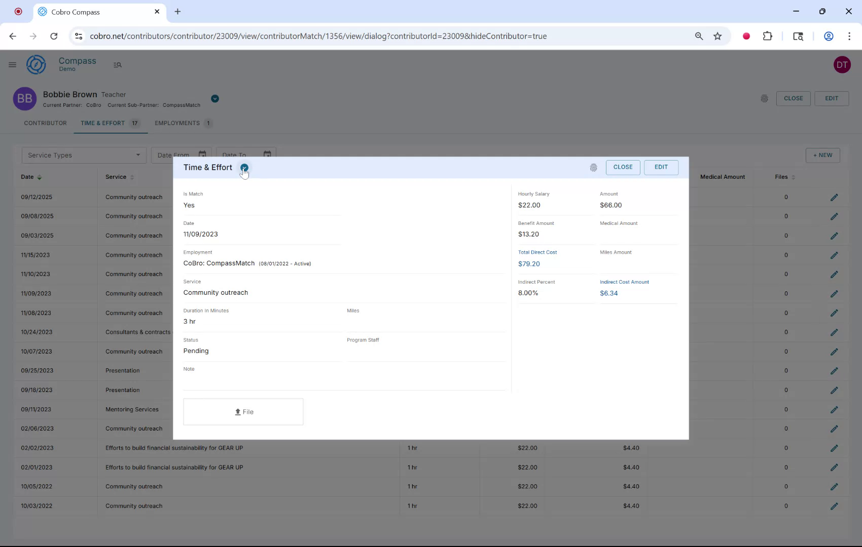Open fingerprint audit icon in Time & Effort dialog
Image resolution: width=862 pixels, height=547 pixels.
pos(594,167)
